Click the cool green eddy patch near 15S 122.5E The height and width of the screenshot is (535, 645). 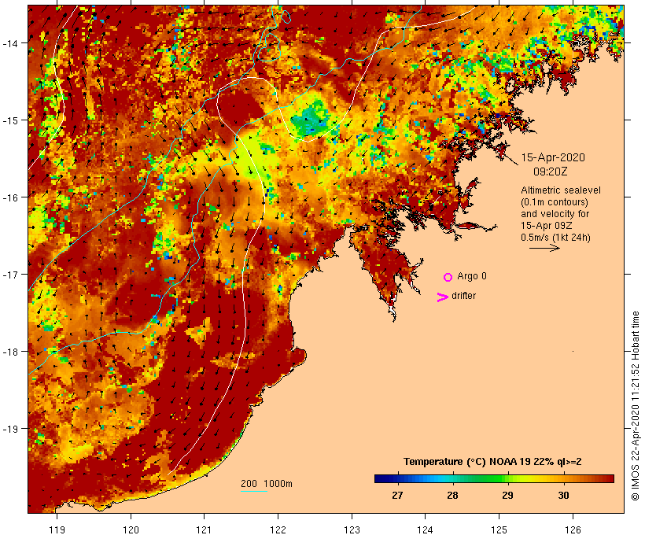[x=309, y=118]
